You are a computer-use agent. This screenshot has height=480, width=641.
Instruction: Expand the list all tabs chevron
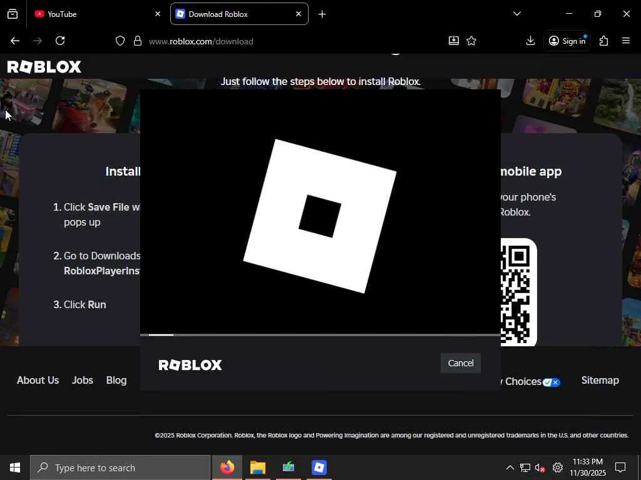[x=516, y=14]
